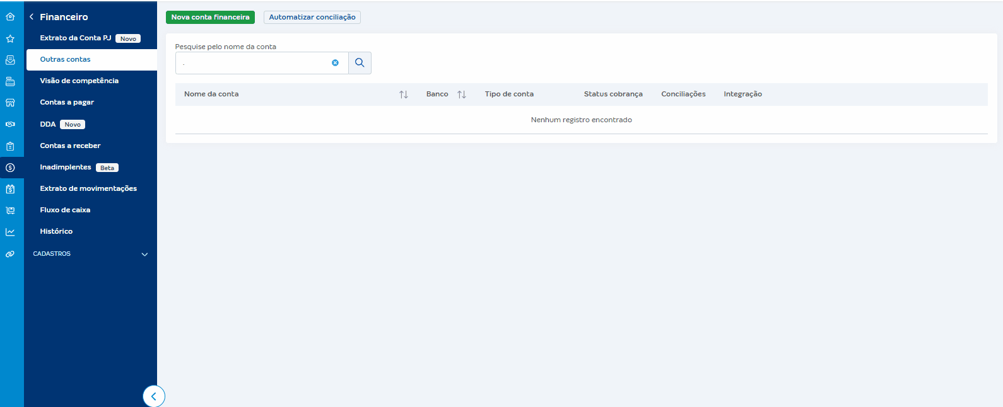The image size is (1003, 407).
Task: Open Extrato da Conta PJ
Action: point(75,38)
